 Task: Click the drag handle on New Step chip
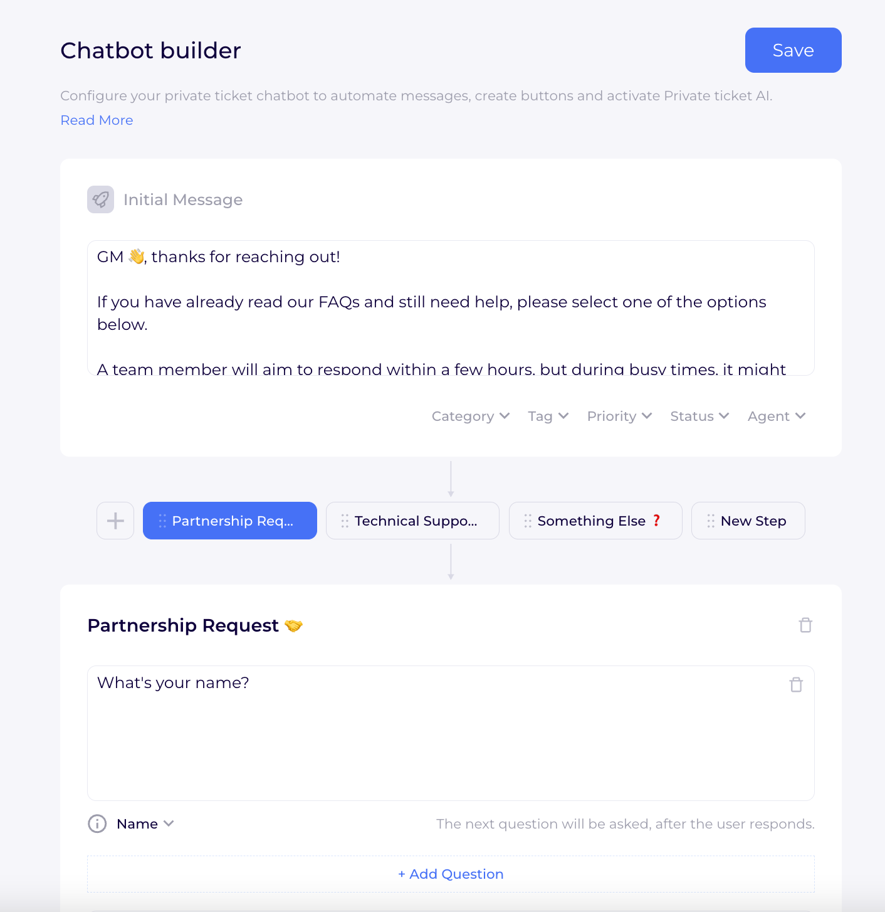[x=710, y=521]
